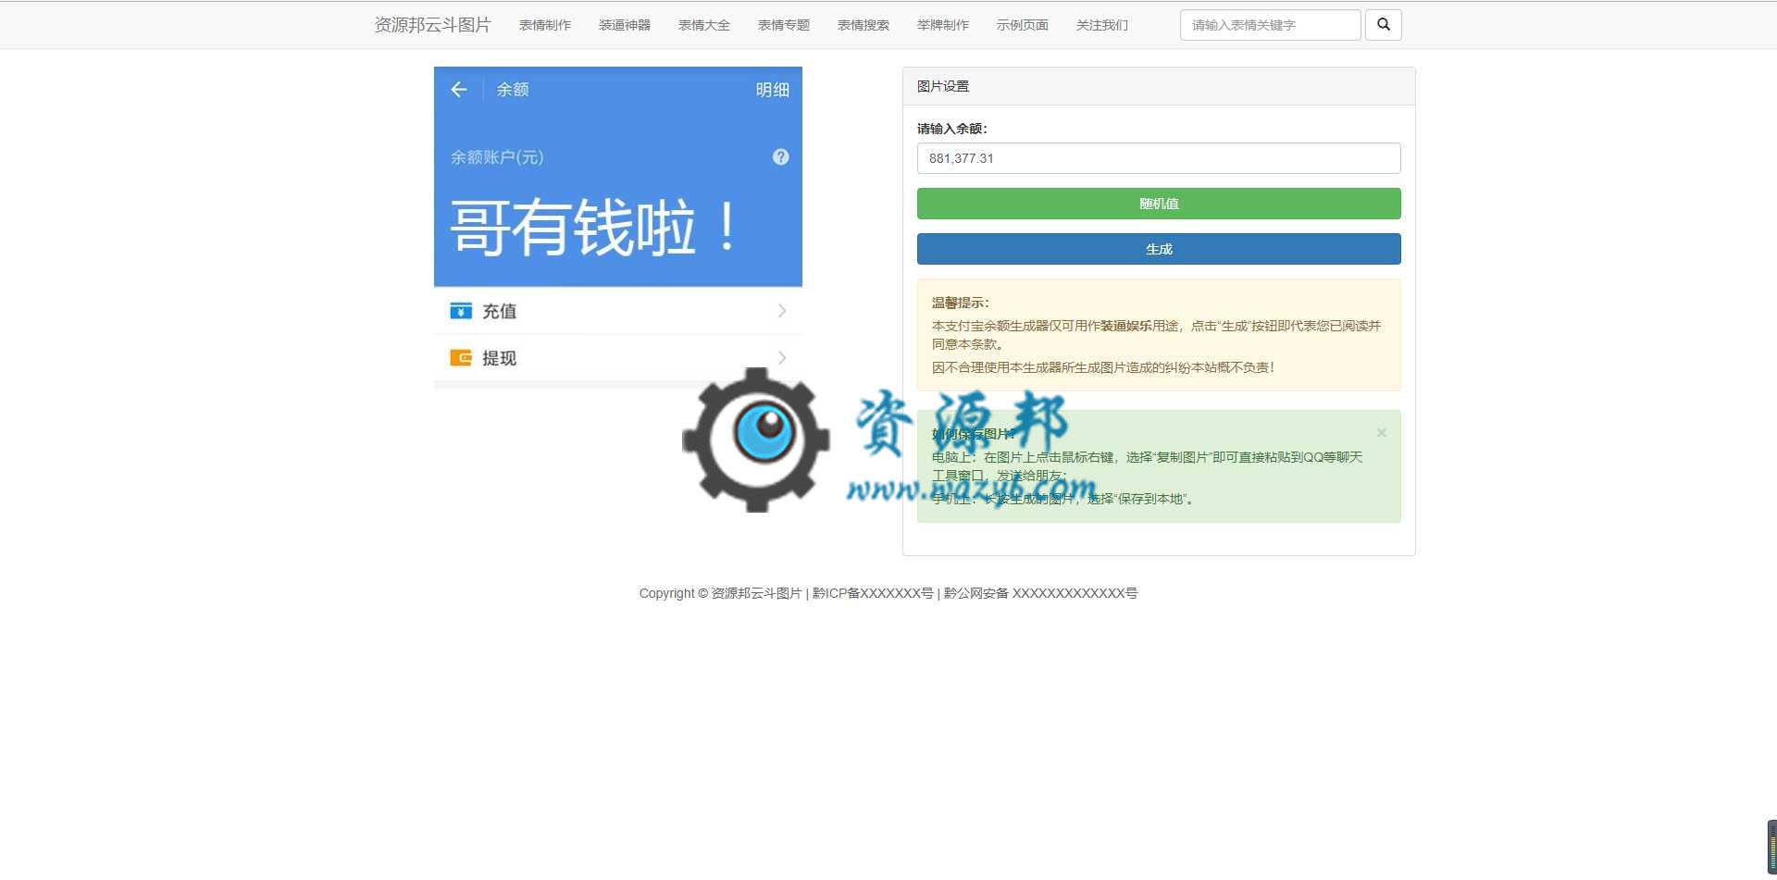
Task: Click the 提现 row label
Action: pyautogui.click(x=500, y=358)
